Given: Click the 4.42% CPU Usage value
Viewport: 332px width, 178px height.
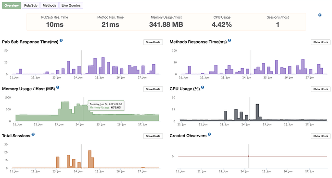Looking at the screenshot, I should (222, 24).
